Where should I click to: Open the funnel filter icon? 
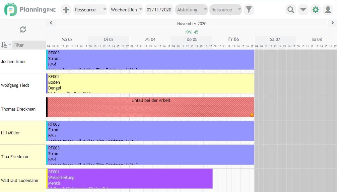tap(249, 10)
